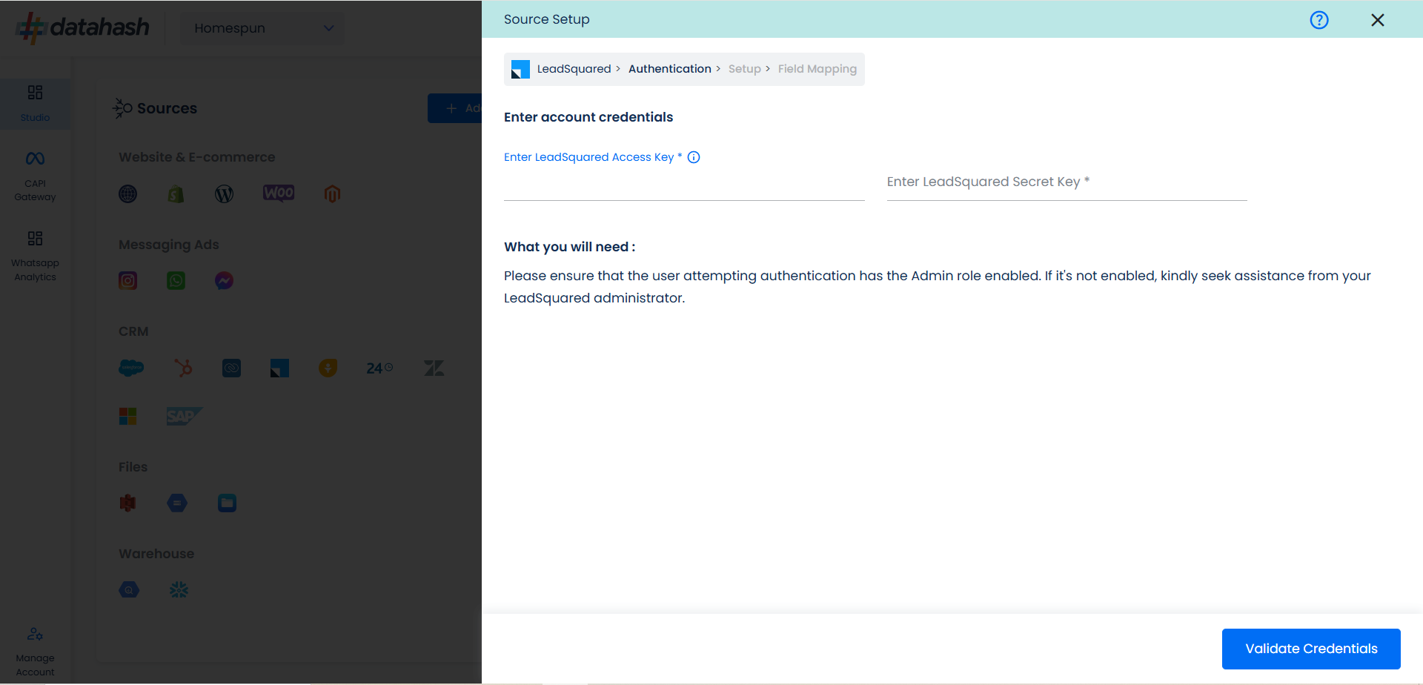Open Studio in the sidebar
1423x685 pixels.
pos(35,103)
